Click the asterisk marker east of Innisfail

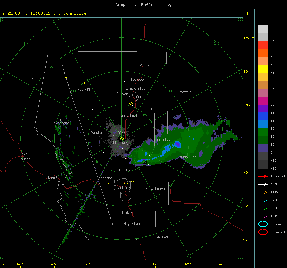pos(151,109)
